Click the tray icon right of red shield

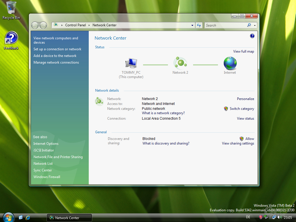[266, 217]
